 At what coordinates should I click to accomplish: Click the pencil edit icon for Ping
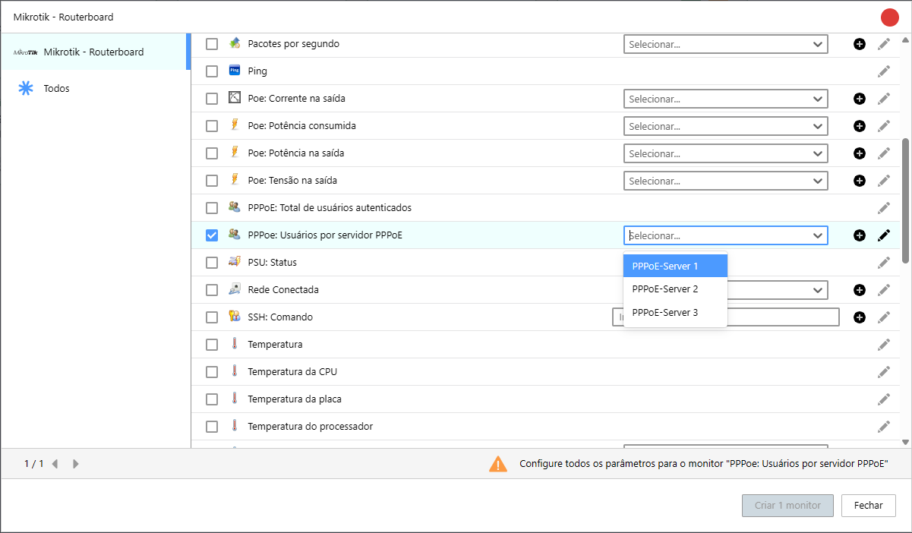pyautogui.click(x=883, y=71)
